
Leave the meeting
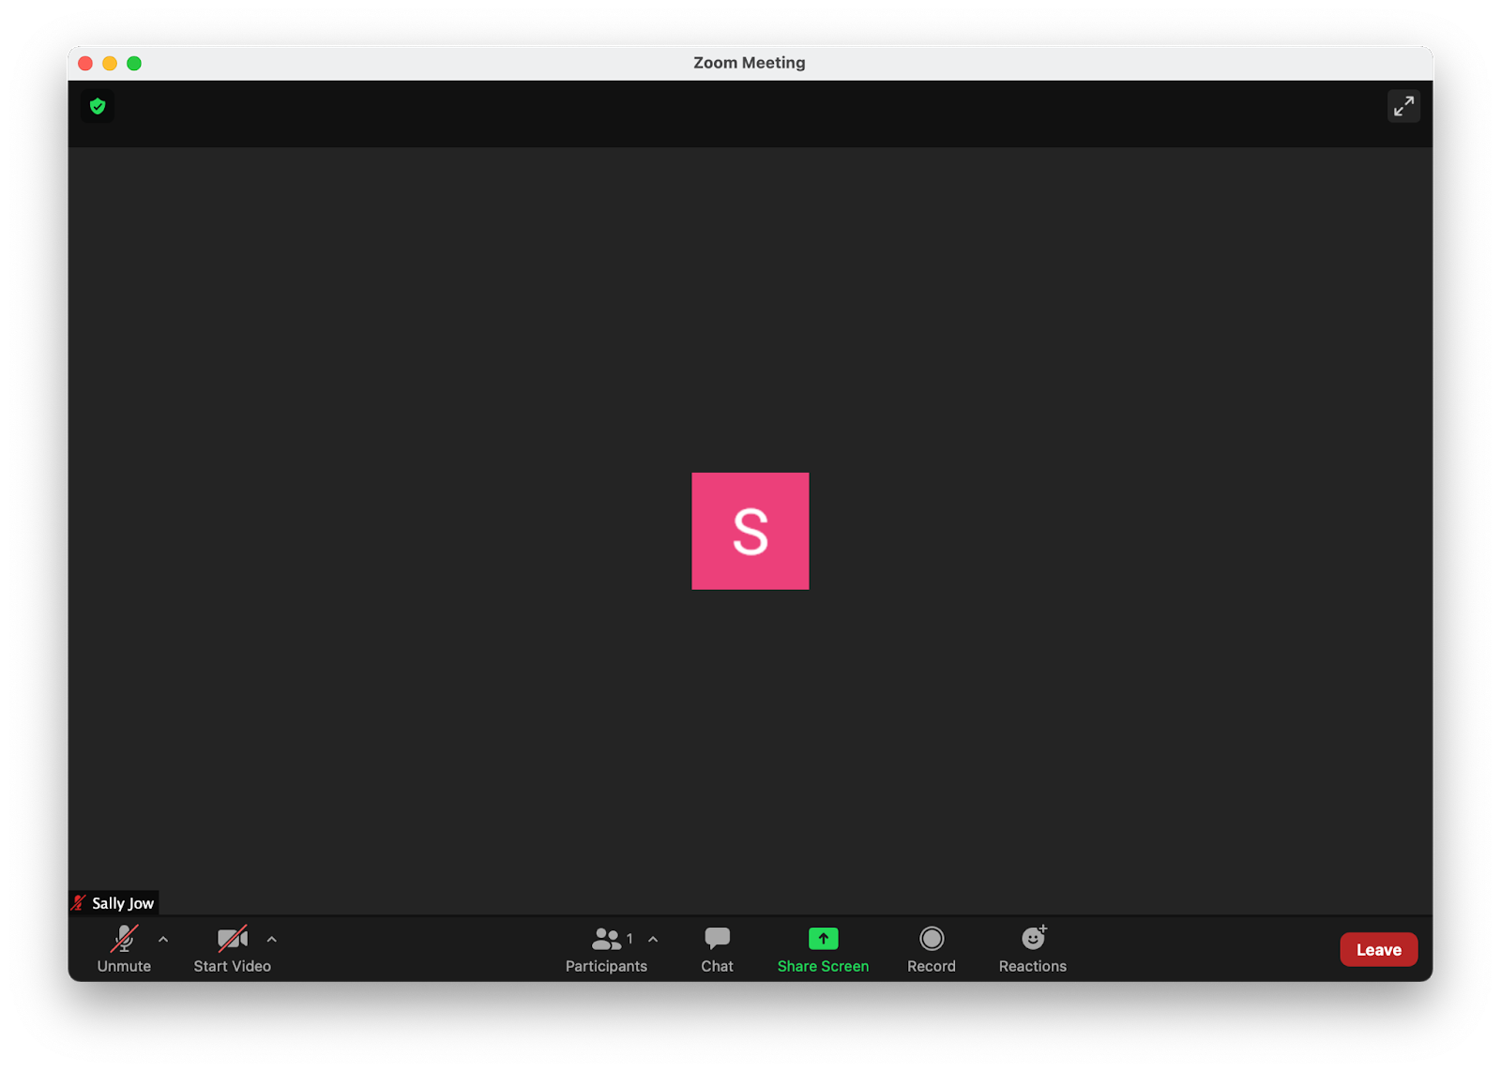click(1378, 948)
